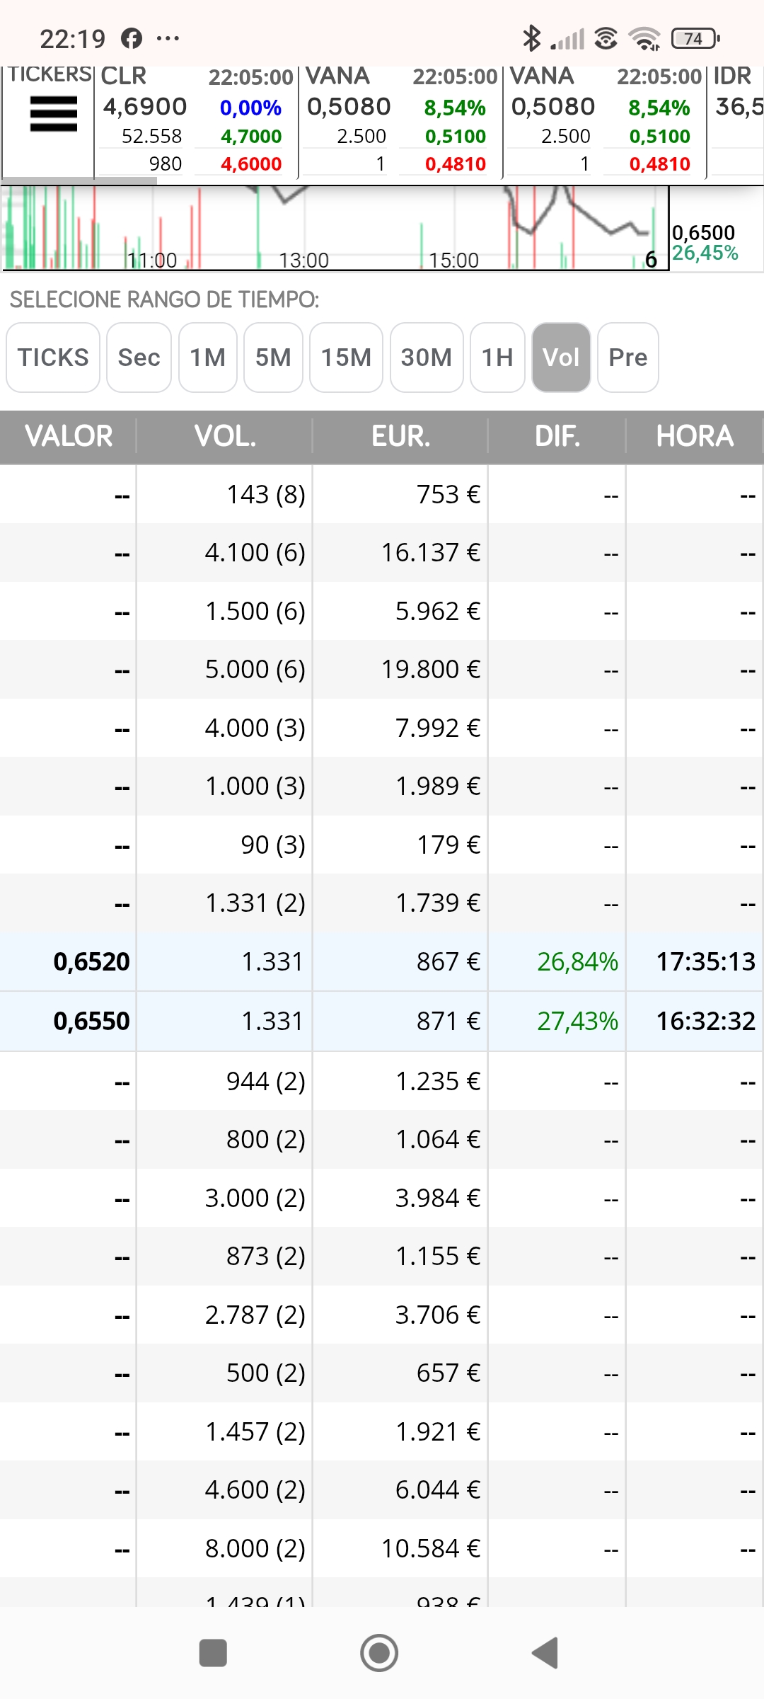Image resolution: width=764 pixels, height=1699 pixels.
Task: Choose the 5M time range
Action: [x=273, y=357]
